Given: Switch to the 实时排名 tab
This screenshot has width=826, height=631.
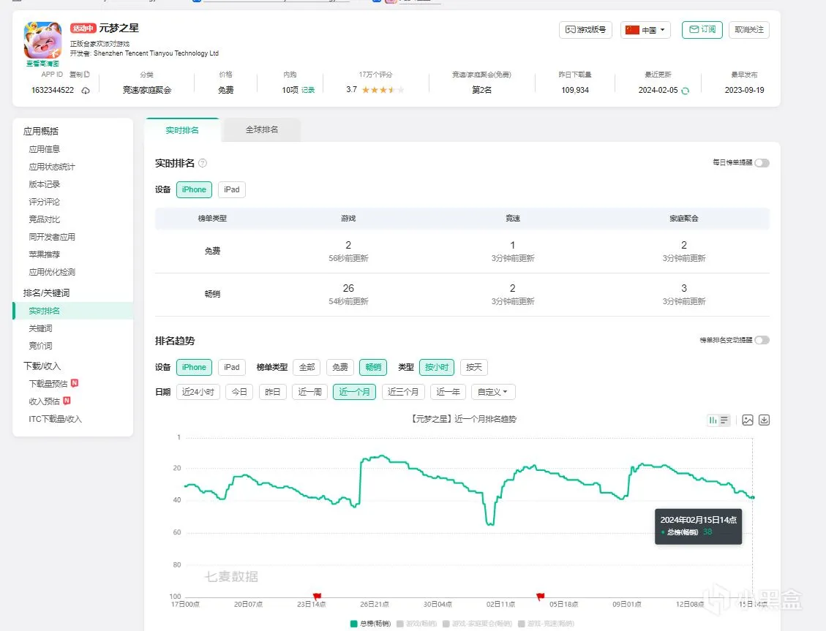Looking at the screenshot, I should coord(182,130).
